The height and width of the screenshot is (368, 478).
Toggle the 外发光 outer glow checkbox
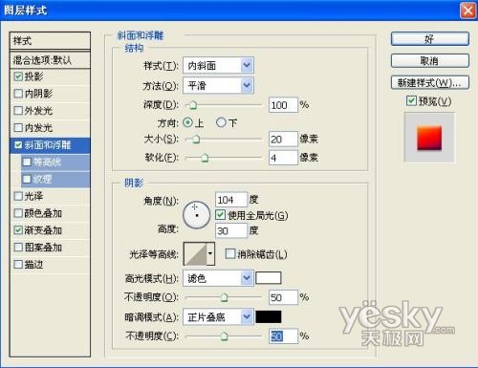coord(18,111)
